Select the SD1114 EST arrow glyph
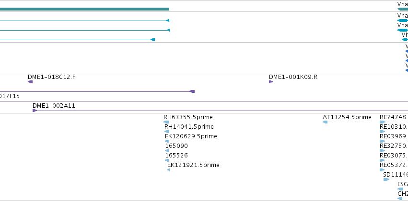The image size is (408, 201). click(386, 179)
